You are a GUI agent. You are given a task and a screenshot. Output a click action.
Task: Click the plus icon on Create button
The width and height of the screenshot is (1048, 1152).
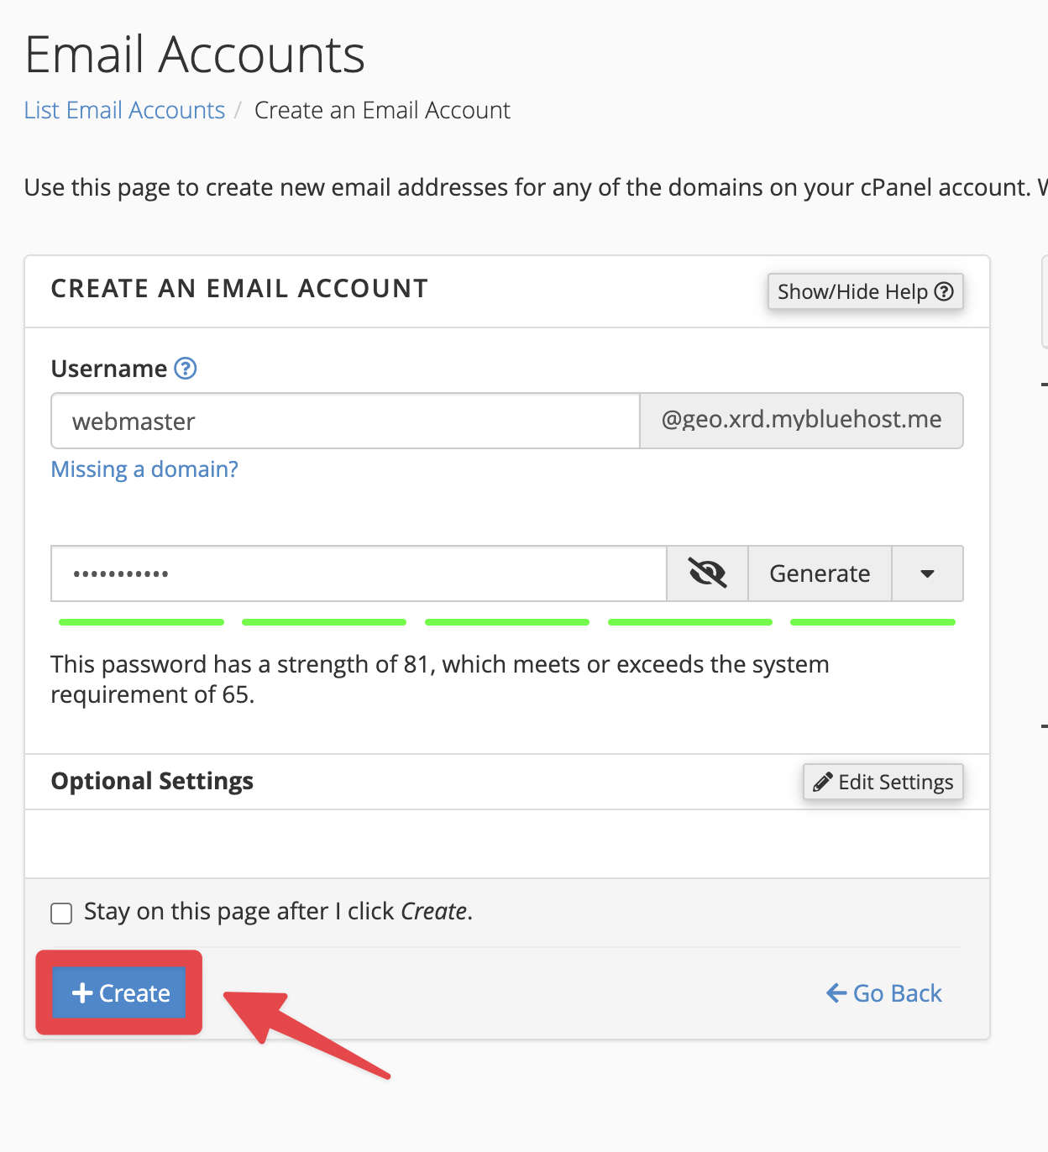point(82,993)
